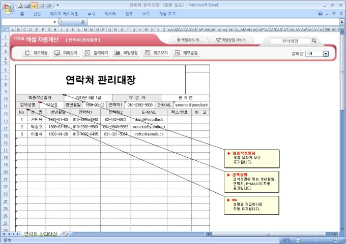Open the 수식 ribbon tab
Viewport: 346px width, 244px height.
pyautogui.click(x=91, y=14)
